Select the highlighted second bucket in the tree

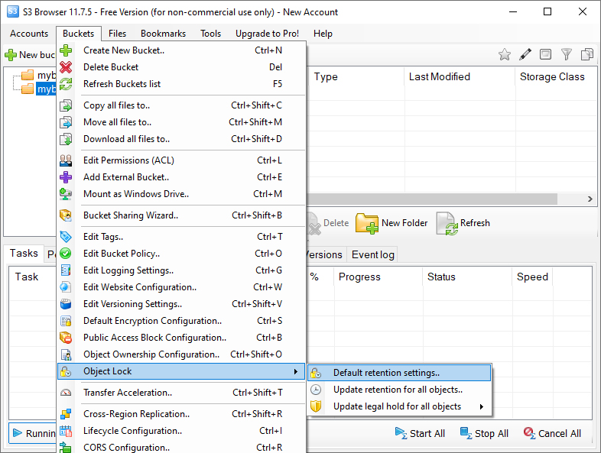pyautogui.click(x=46, y=89)
